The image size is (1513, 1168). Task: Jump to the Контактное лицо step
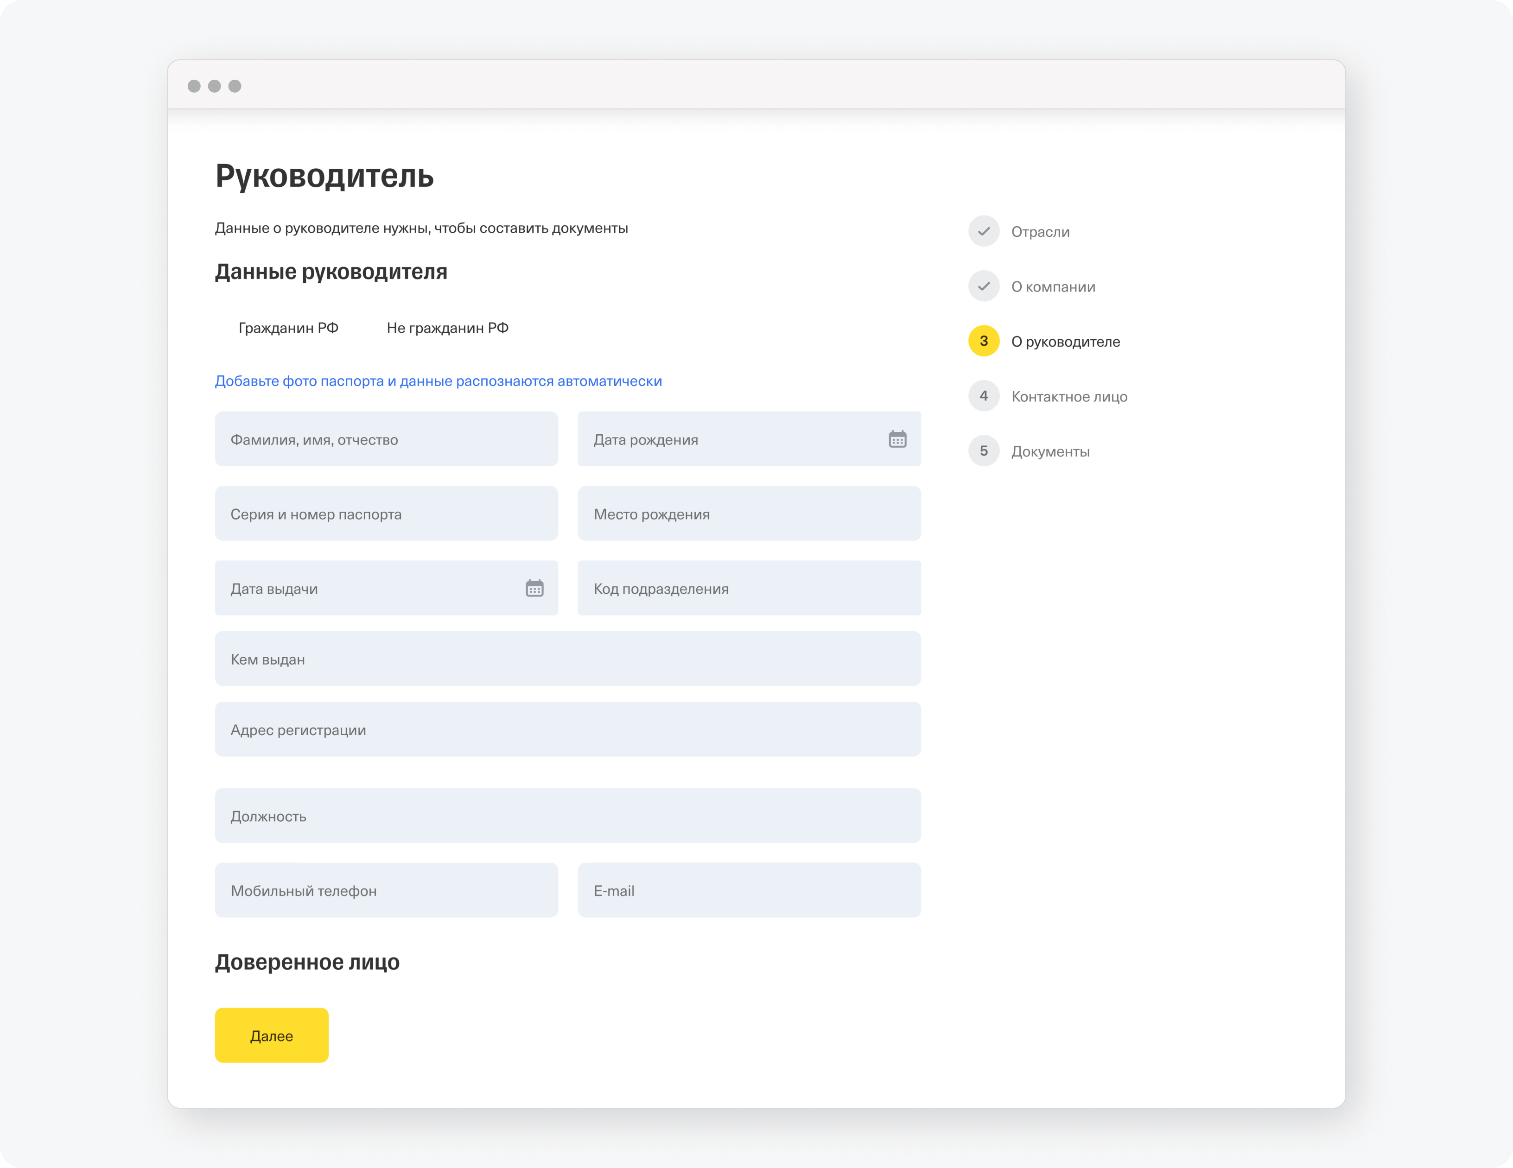[x=1070, y=397]
